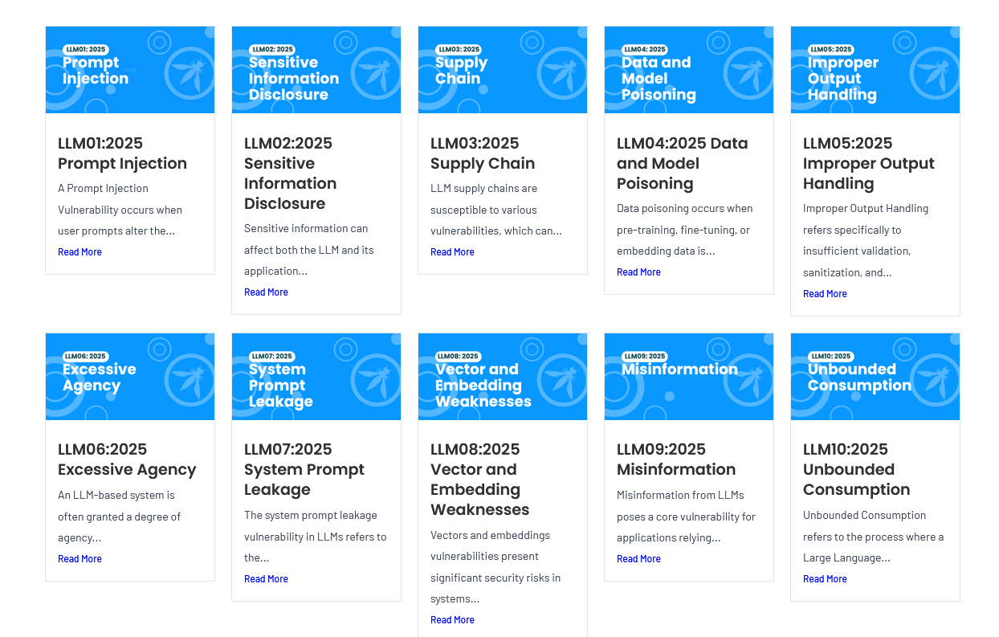This screenshot has width=999, height=637.
Task: Click the Misinformation banner image
Action: tap(689, 377)
